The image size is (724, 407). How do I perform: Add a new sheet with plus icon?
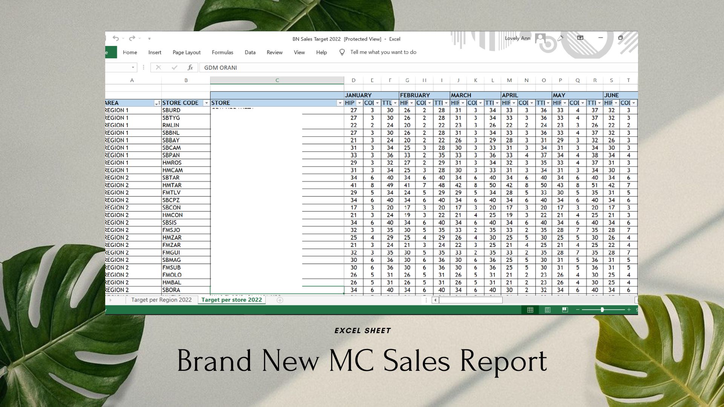coord(280,300)
